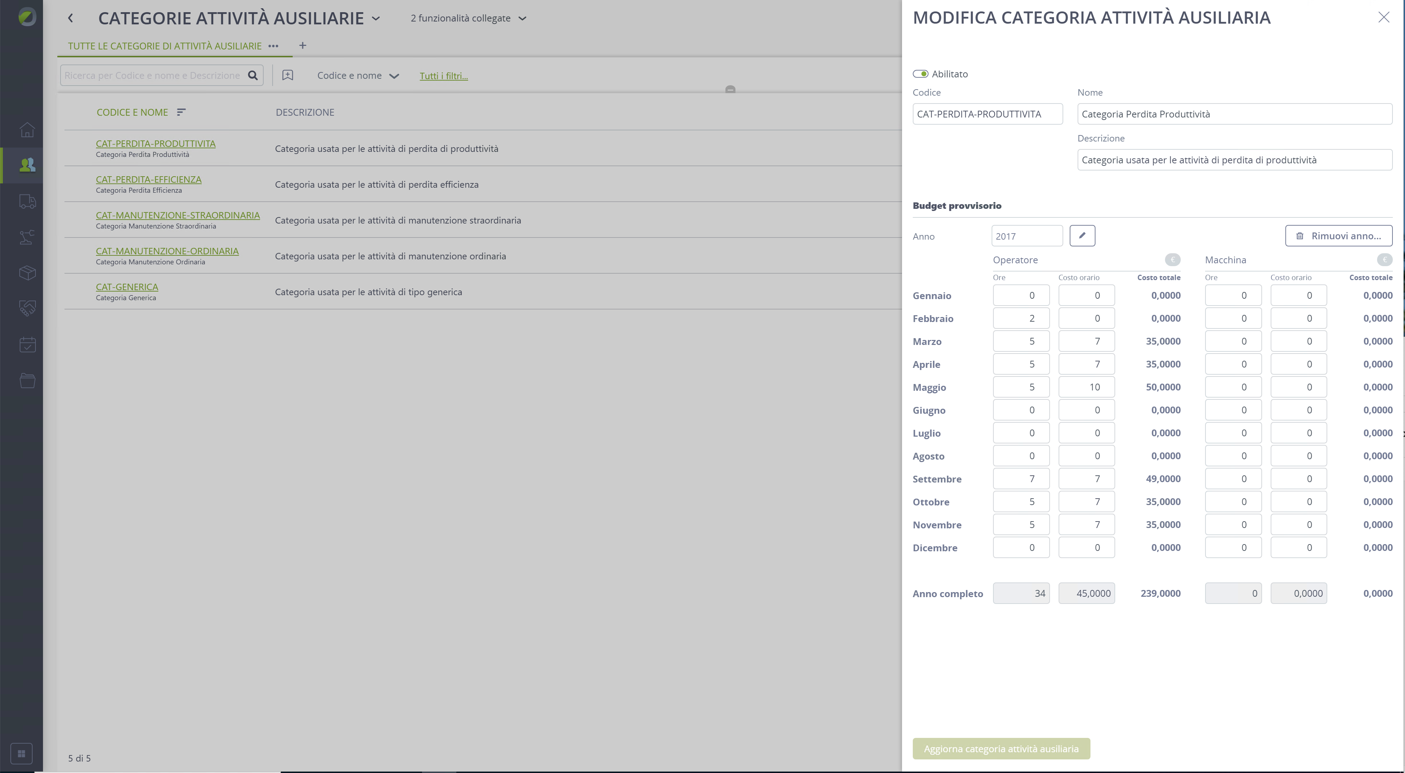
Task: Open the app grid icon at sidebar bottom
Action: click(21, 754)
